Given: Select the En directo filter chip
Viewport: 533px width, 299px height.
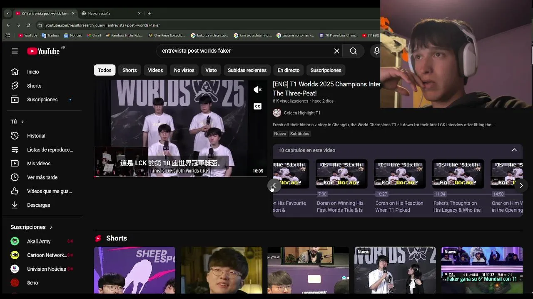Looking at the screenshot, I should pyautogui.click(x=289, y=70).
